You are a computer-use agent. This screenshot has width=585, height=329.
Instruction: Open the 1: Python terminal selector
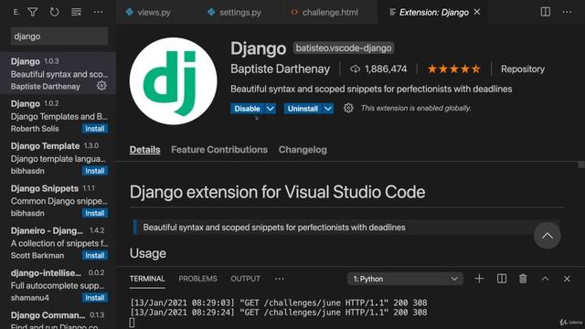(405, 279)
